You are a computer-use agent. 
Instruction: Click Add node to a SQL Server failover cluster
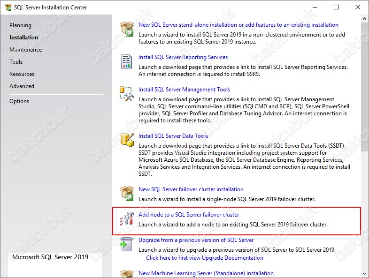(189, 215)
